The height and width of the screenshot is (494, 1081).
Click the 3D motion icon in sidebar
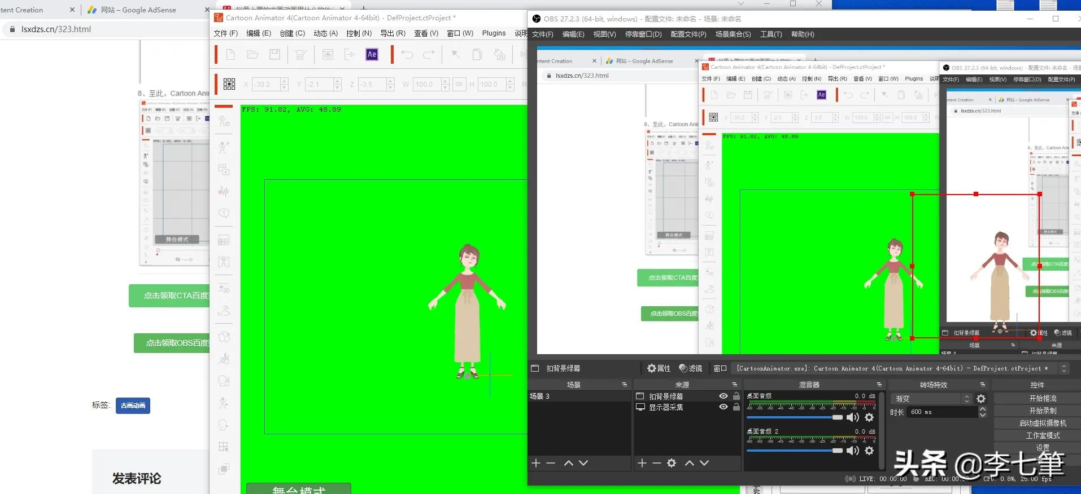[x=224, y=288]
